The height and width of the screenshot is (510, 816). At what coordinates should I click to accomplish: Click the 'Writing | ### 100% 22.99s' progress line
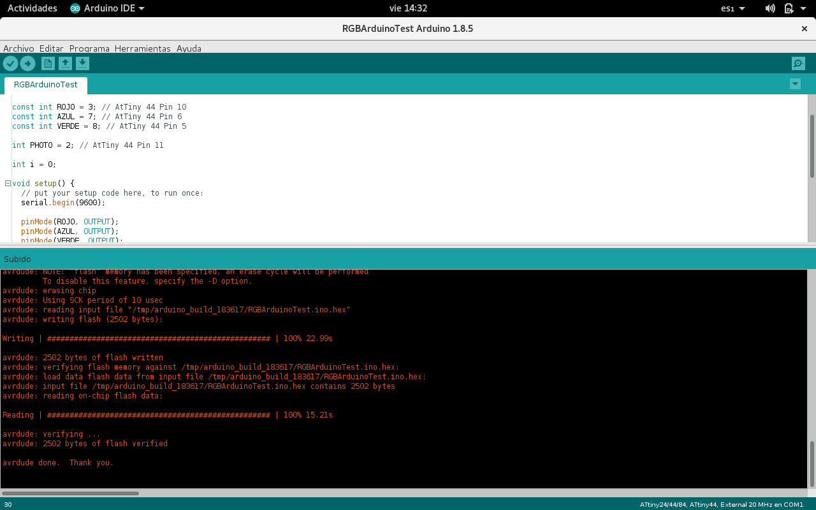coord(167,339)
